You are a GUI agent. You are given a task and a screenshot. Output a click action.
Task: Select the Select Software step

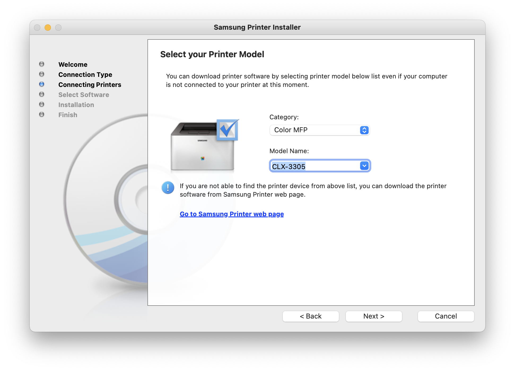coord(84,95)
